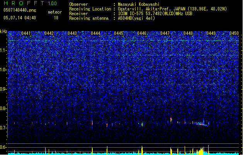Click the 1.0 kHz axis label
This screenshot has height=155, width=243.
tap(3, 70)
